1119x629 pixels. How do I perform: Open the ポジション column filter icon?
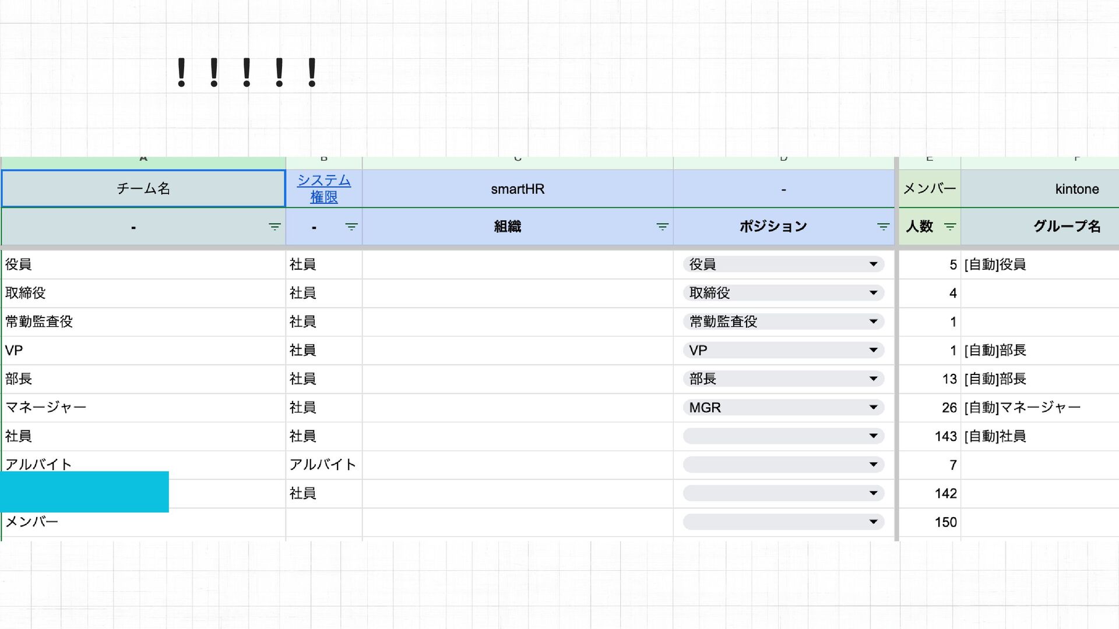[883, 227]
